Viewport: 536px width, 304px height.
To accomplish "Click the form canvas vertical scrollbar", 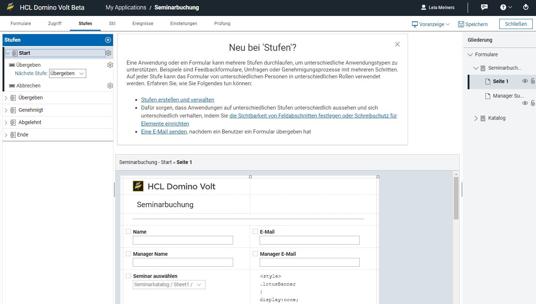I will tap(456, 198).
